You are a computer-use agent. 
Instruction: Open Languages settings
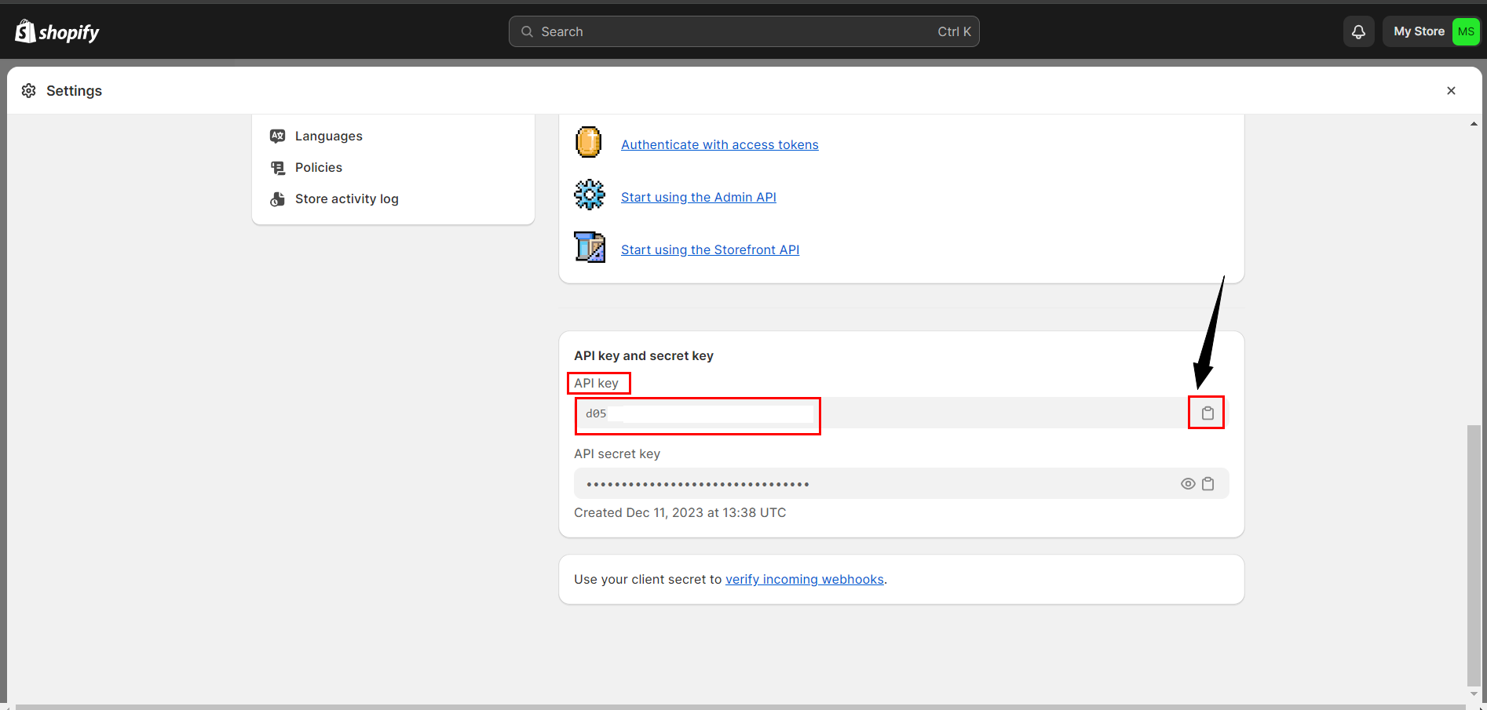click(328, 137)
